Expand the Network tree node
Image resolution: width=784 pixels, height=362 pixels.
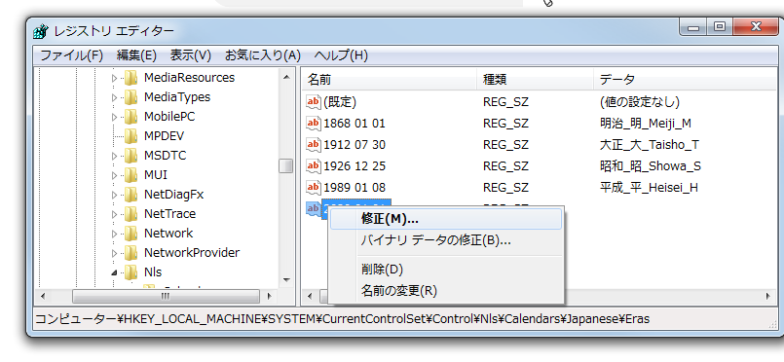click(x=114, y=234)
